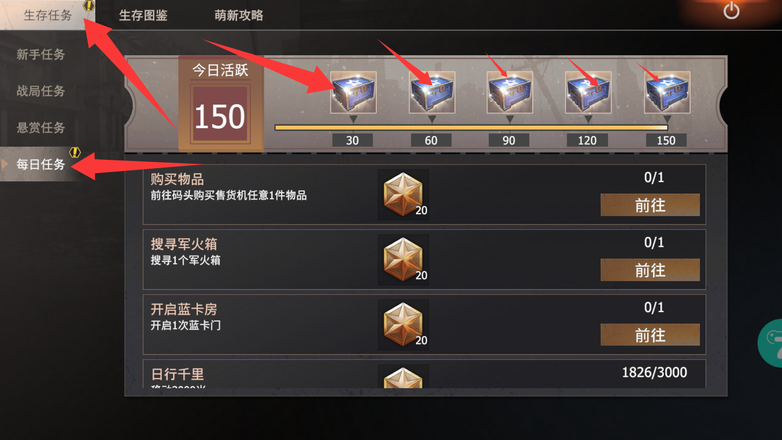Switch to the 生存图鉴 tab
This screenshot has height=440, width=782.
coord(143,15)
